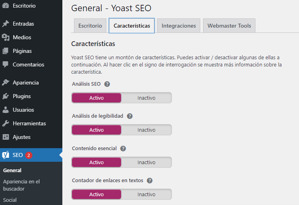Click the help icon beside Análisis SEO

click(x=107, y=84)
